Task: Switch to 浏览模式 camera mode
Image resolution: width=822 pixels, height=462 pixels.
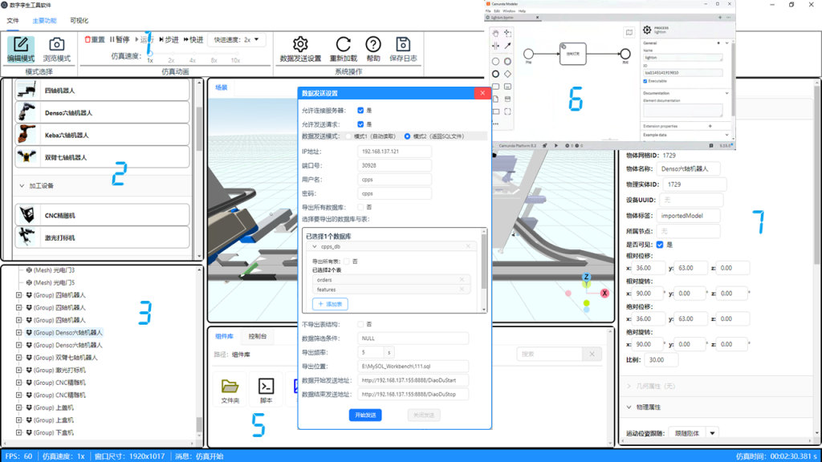Action: pyautogui.click(x=56, y=49)
